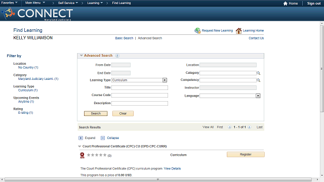Click the Expand plus icon
324x182 pixels.
(x=81, y=138)
